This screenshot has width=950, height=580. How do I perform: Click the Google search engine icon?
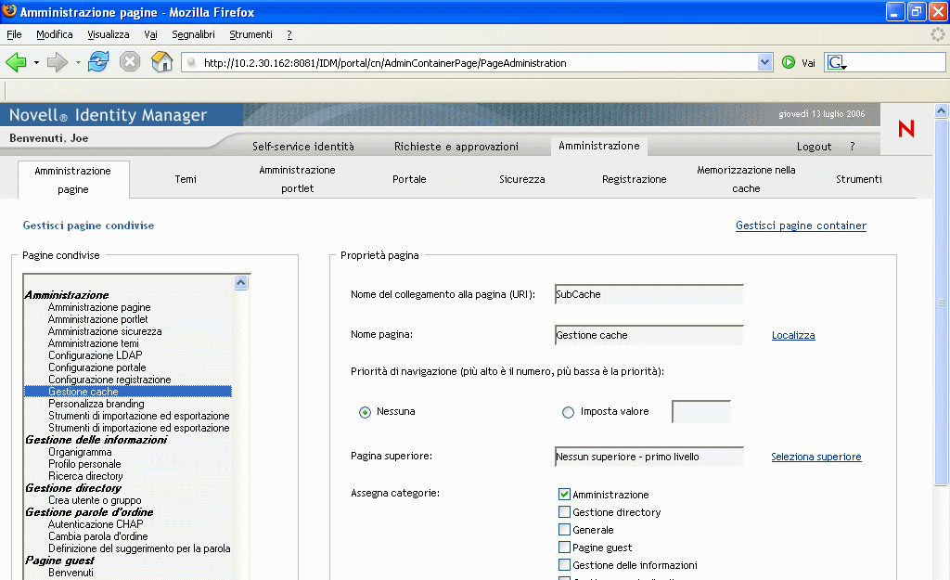pyautogui.click(x=837, y=62)
